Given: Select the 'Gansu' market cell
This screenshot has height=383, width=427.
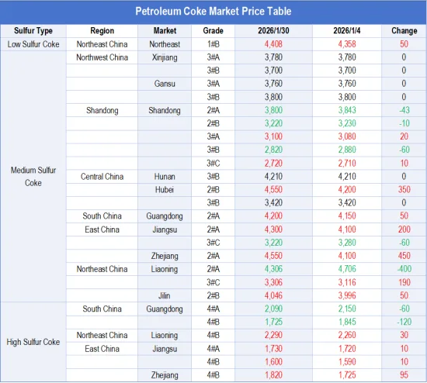Looking at the screenshot, I should (x=165, y=84).
